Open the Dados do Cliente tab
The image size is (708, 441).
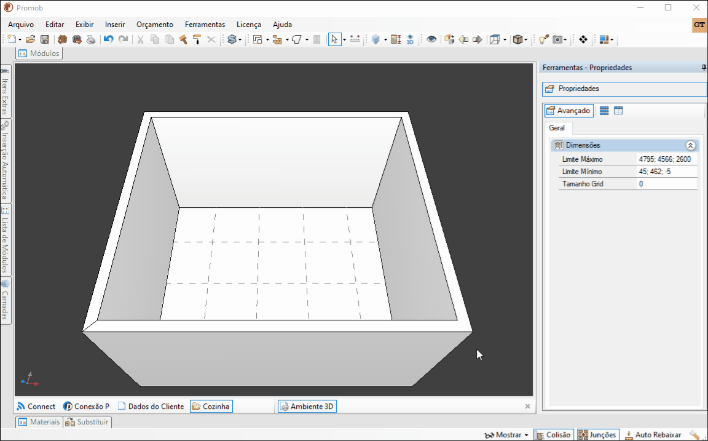tap(151, 406)
